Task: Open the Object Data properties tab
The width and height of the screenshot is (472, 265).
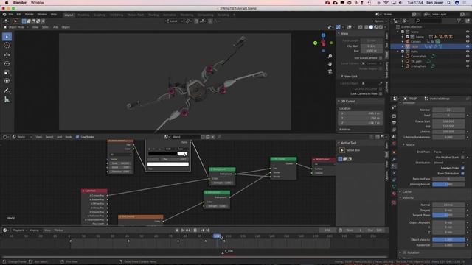Action: tap(394, 187)
